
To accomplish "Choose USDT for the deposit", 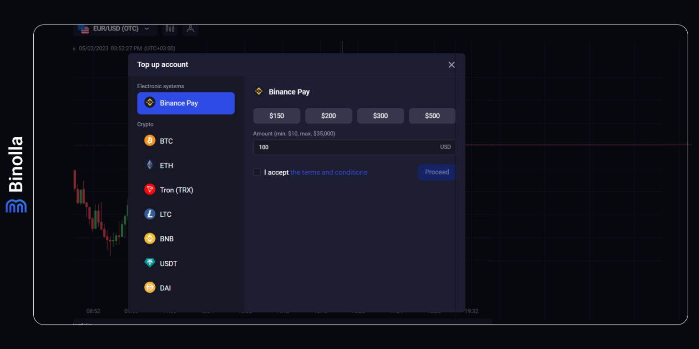I will pos(167,263).
